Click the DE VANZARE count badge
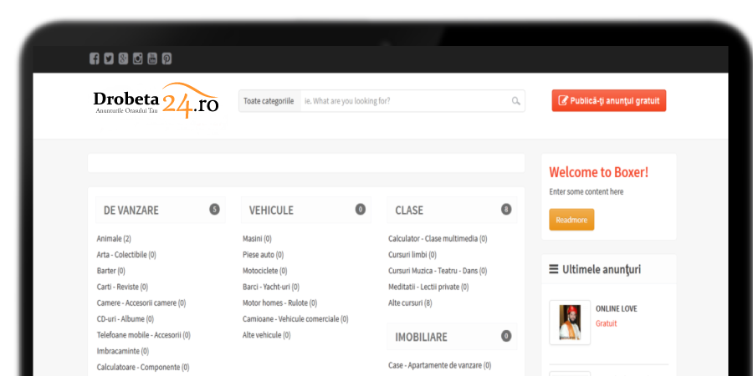The height and width of the screenshot is (376, 753). pyautogui.click(x=214, y=209)
